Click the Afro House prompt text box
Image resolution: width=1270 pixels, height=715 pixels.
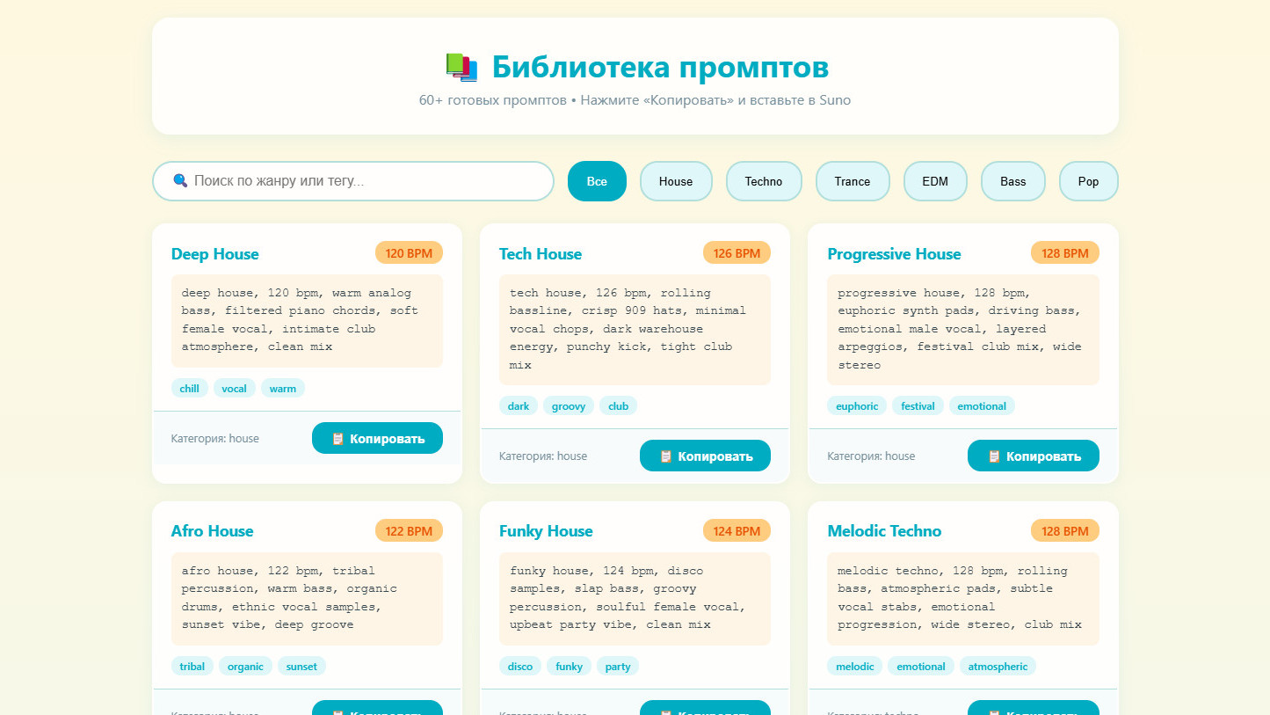[x=307, y=598]
